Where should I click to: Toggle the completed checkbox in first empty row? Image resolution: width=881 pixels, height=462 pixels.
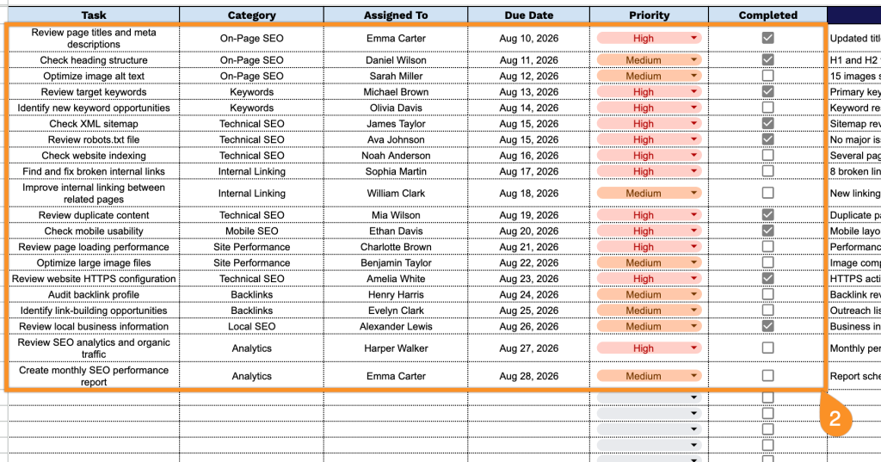click(767, 397)
